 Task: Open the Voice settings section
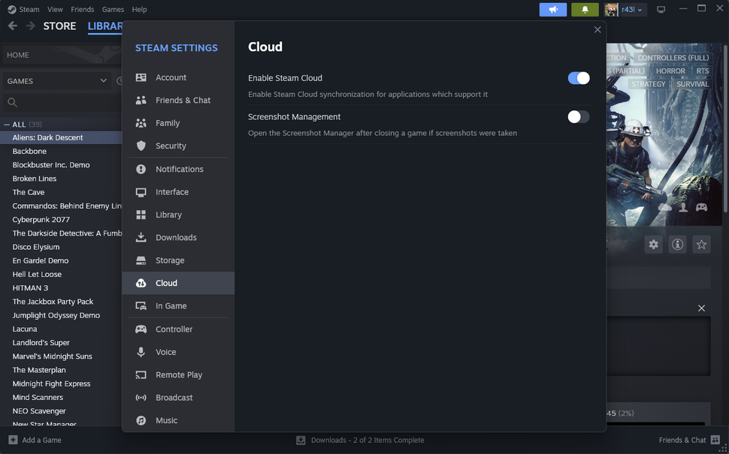point(178,351)
